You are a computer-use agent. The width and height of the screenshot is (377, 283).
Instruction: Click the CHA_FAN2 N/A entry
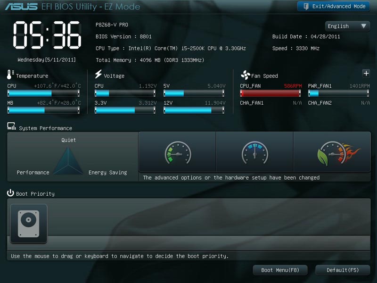pyautogui.click(x=339, y=103)
